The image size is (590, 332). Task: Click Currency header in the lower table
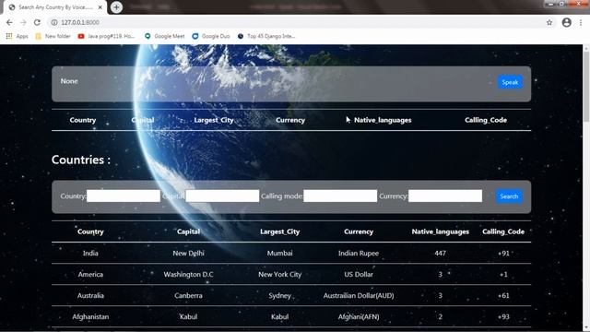tap(359, 231)
